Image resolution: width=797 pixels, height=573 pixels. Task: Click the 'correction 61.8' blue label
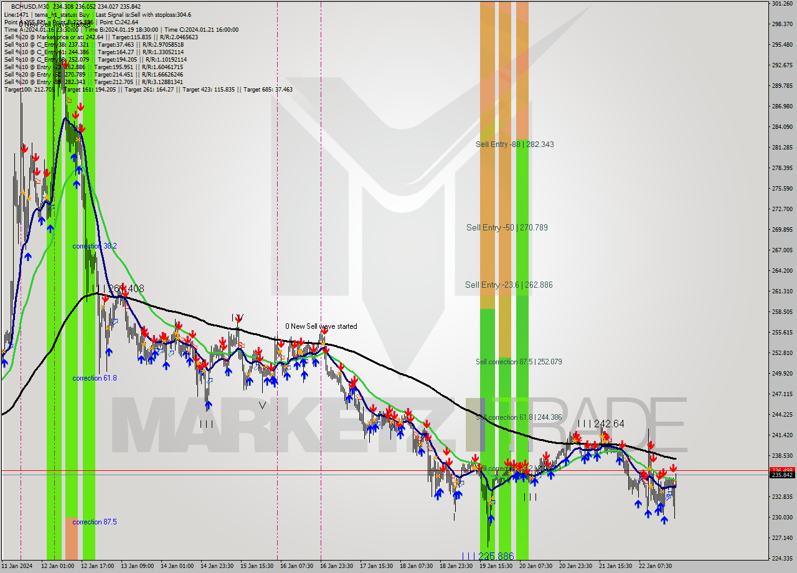(x=95, y=378)
